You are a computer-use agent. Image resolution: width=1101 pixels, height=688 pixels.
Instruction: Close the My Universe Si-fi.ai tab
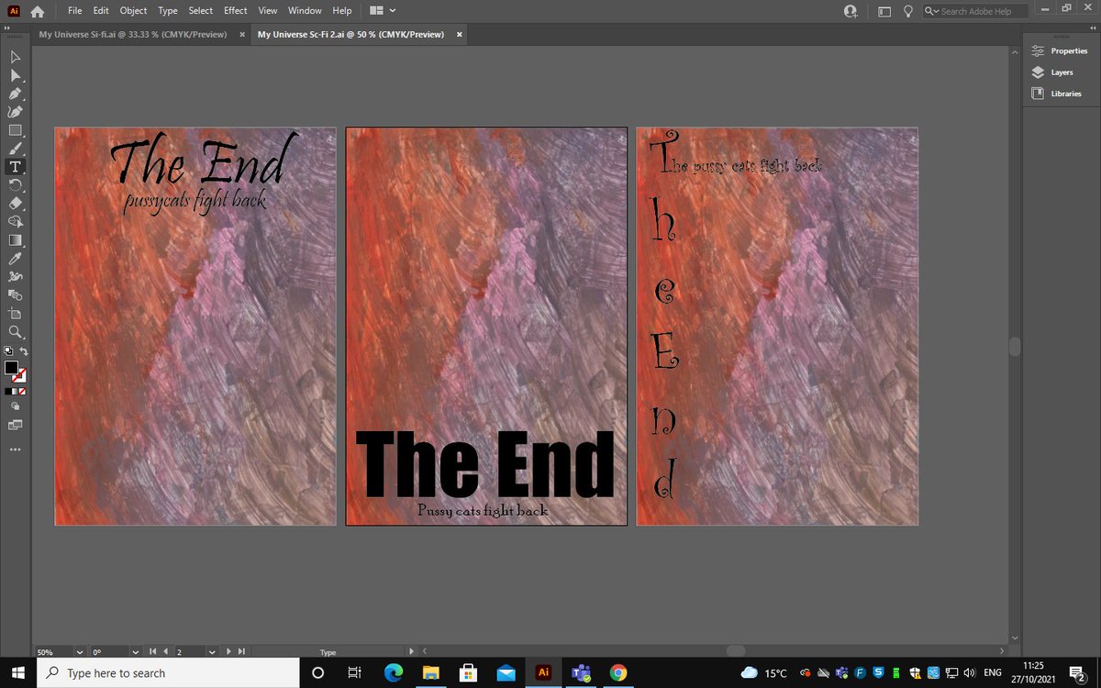pos(242,35)
